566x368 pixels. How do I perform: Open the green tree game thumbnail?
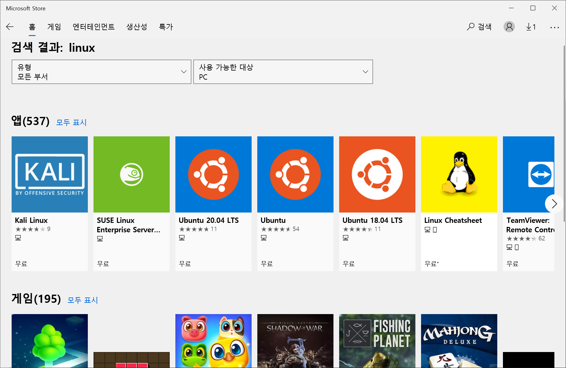tap(50, 341)
